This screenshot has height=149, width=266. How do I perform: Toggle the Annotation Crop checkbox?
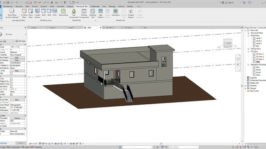[x=11, y=84]
